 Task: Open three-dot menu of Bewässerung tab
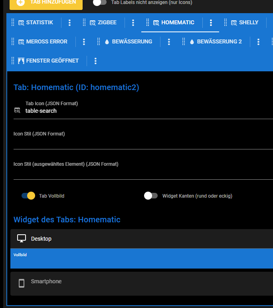click(169, 42)
